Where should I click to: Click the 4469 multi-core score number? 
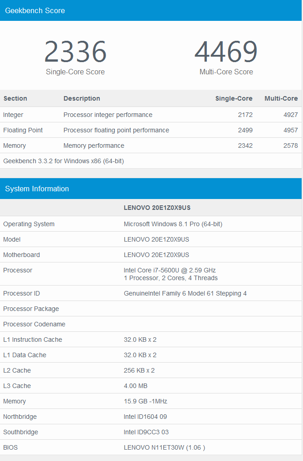[226, 52]
